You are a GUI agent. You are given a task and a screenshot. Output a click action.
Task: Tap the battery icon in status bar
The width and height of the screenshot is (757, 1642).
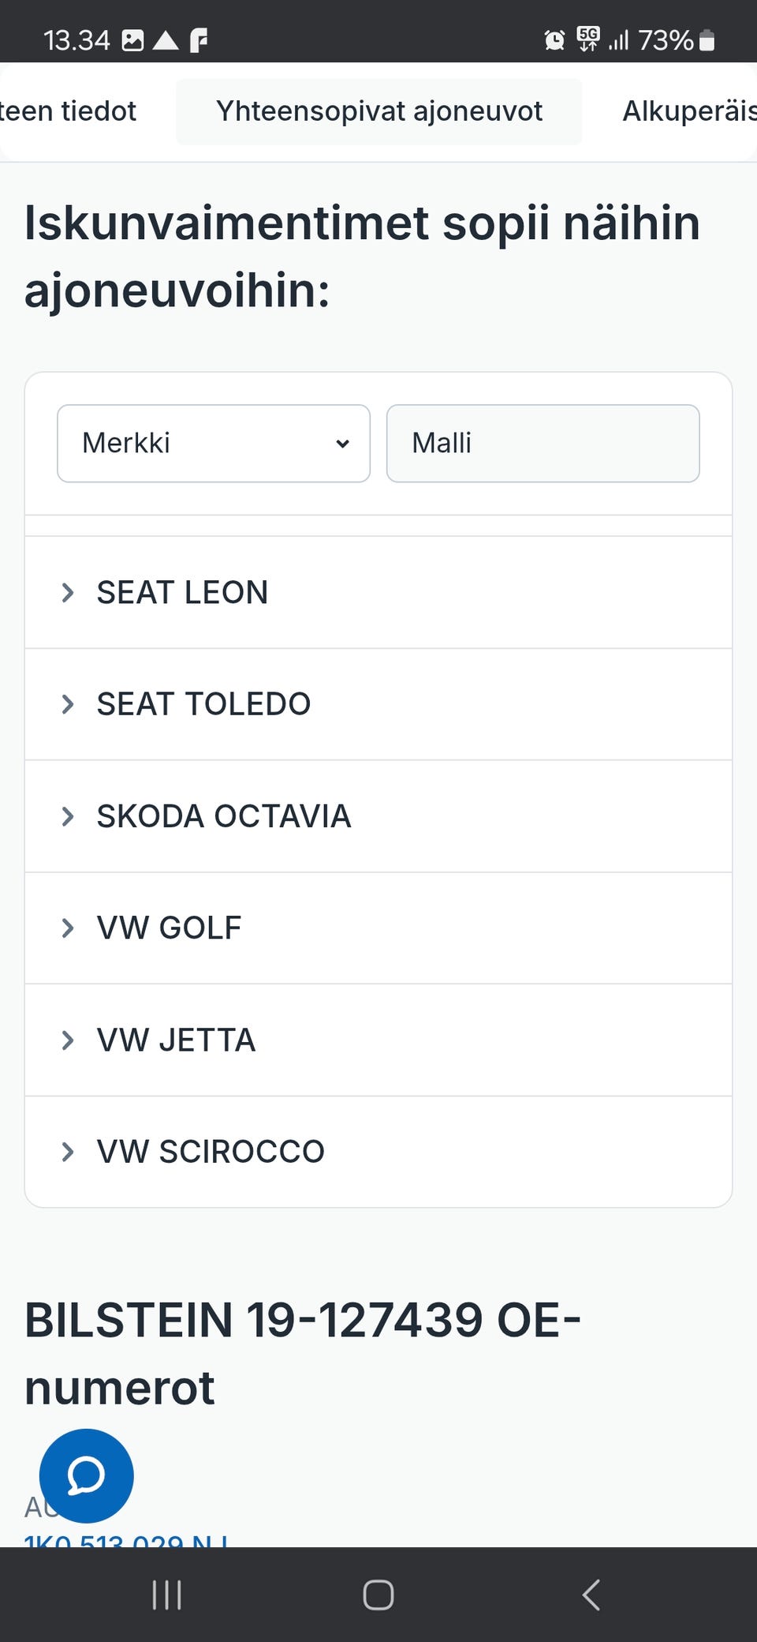coord(707,39)
